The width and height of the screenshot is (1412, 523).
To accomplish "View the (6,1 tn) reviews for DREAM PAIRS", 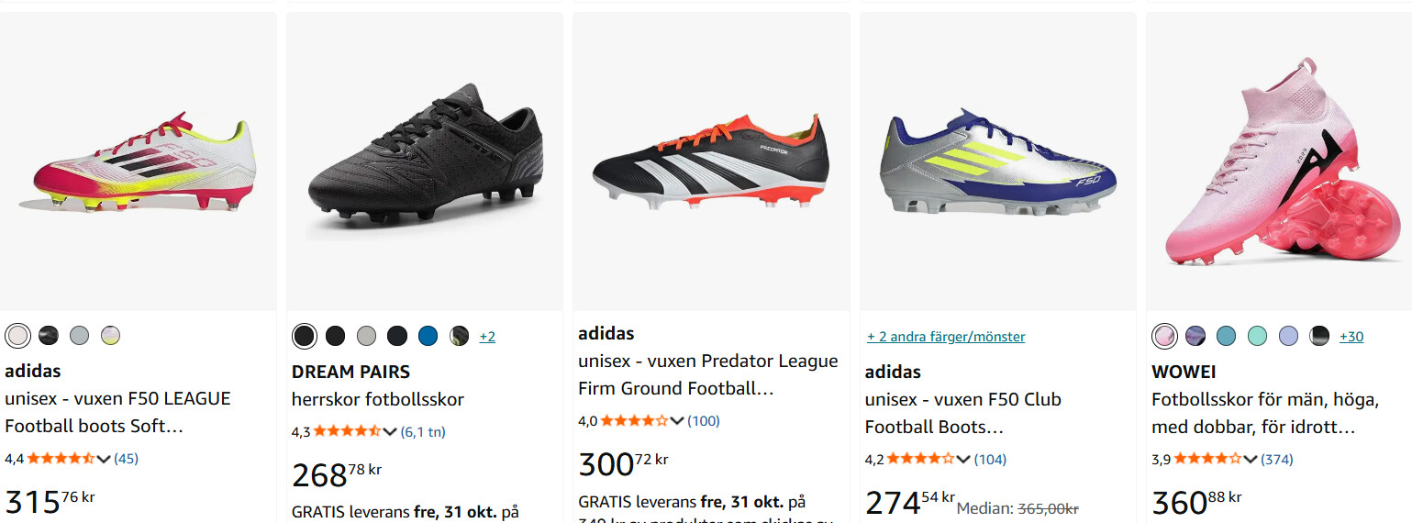I will click(x=423, y=432).
